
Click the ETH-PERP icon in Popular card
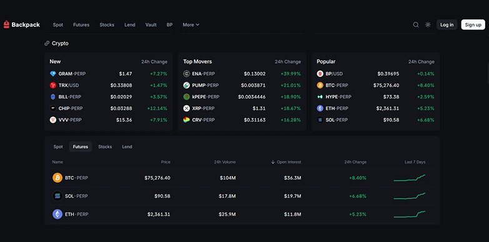tap(320, 109)
